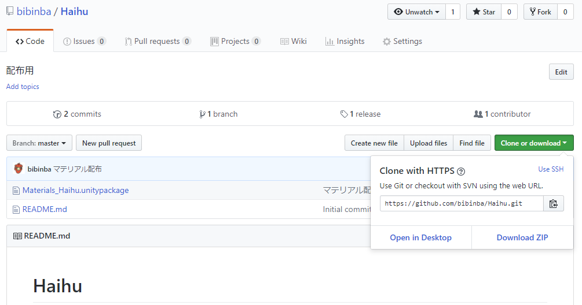Open the Insights tab
The height and width of the screenshot is (305, 582).
click(x=345, y=41)
